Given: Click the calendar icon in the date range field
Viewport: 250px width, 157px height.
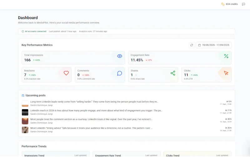Looking at the screenshot, I should pyautogui.click(x=199, y=45).
